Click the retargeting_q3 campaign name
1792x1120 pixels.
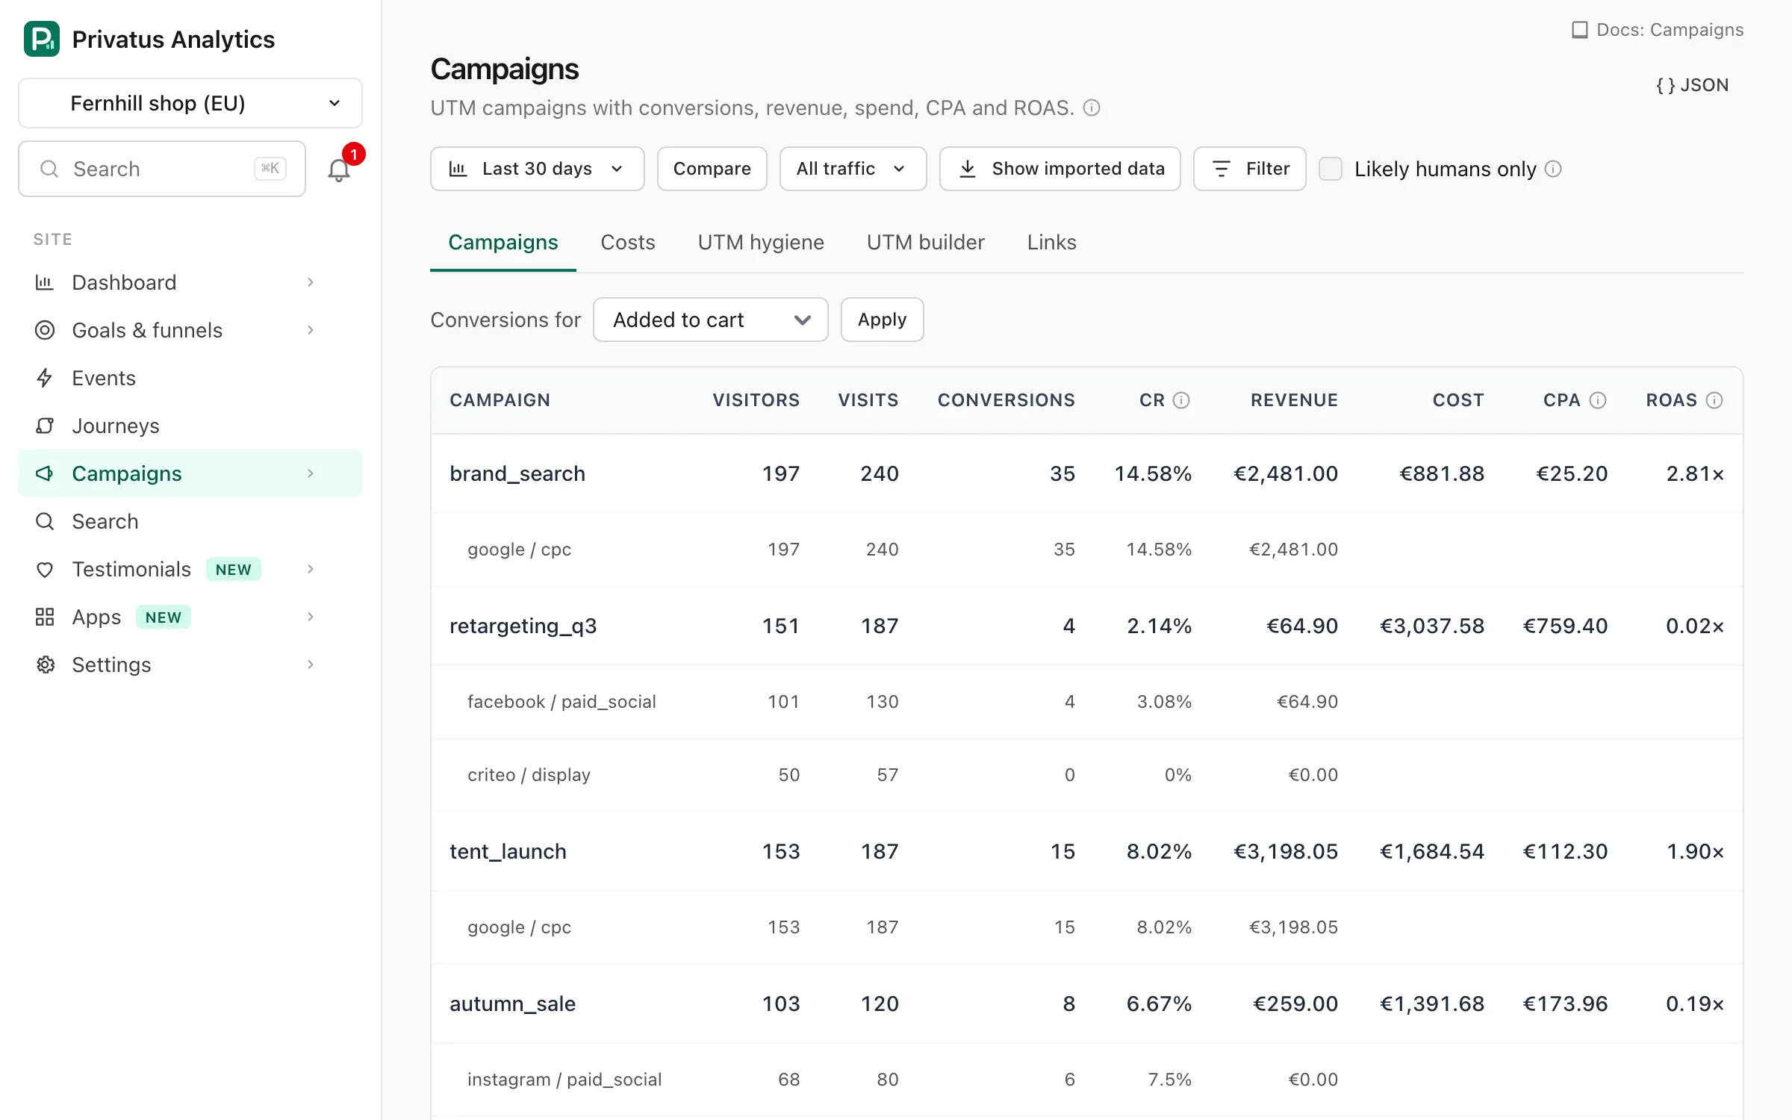pos(523,626)
